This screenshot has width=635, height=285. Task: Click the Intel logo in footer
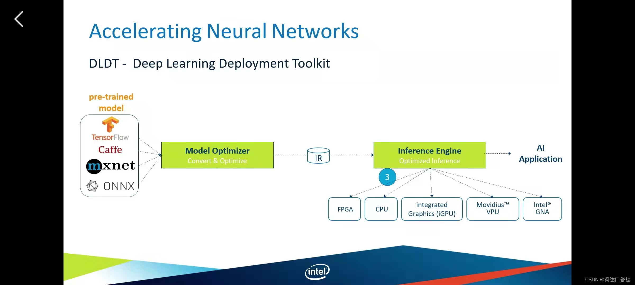317,272
